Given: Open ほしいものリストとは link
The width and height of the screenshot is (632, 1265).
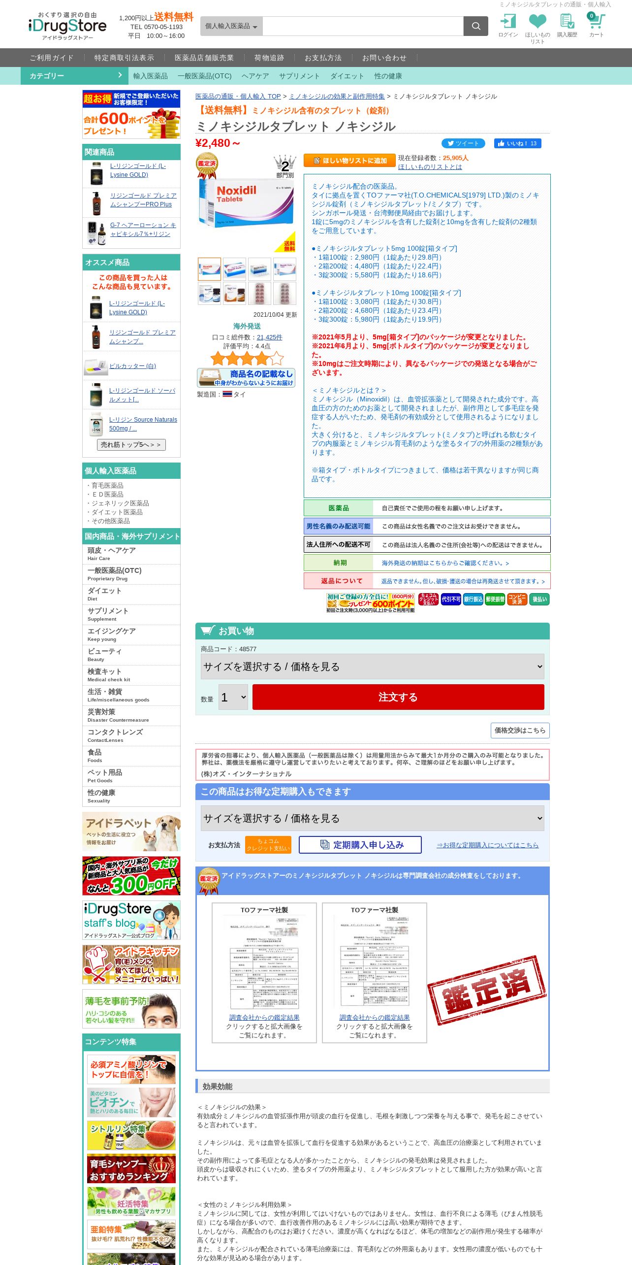Looking at the screenshot, I should pyautogui.click(x=430, y=167).
